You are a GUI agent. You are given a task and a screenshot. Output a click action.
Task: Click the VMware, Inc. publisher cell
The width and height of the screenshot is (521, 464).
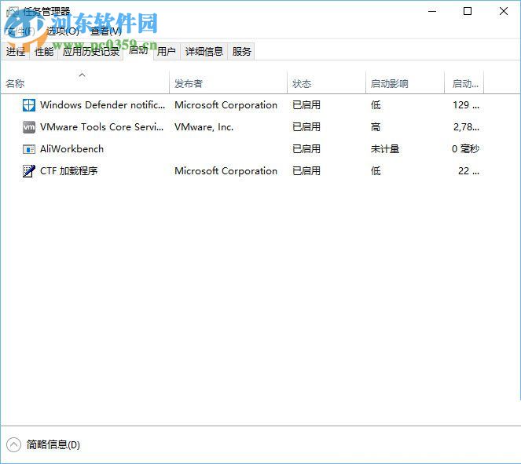tap(204, 127)
